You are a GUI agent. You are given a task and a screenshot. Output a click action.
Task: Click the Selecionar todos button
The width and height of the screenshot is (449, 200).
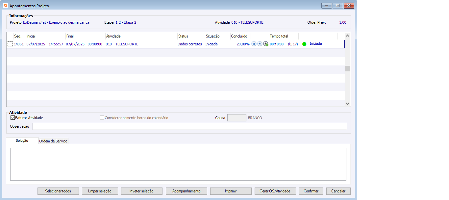click(x=58, y=191)
